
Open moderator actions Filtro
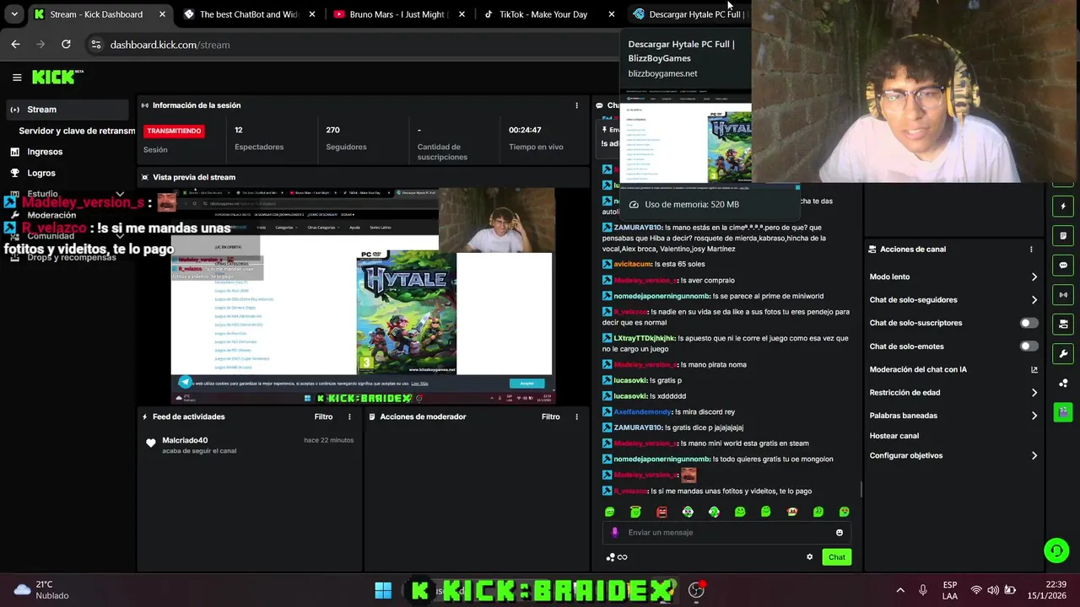coord(551,416)
